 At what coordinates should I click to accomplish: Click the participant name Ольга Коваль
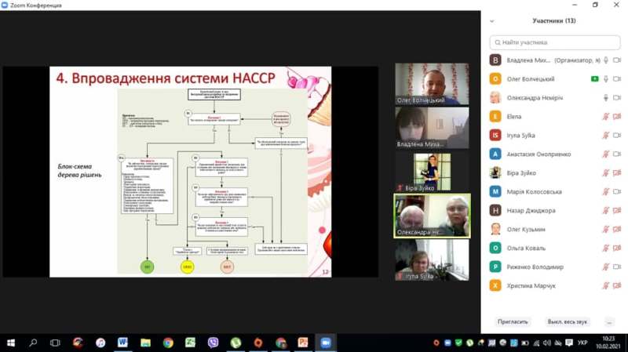click(526, 249)
